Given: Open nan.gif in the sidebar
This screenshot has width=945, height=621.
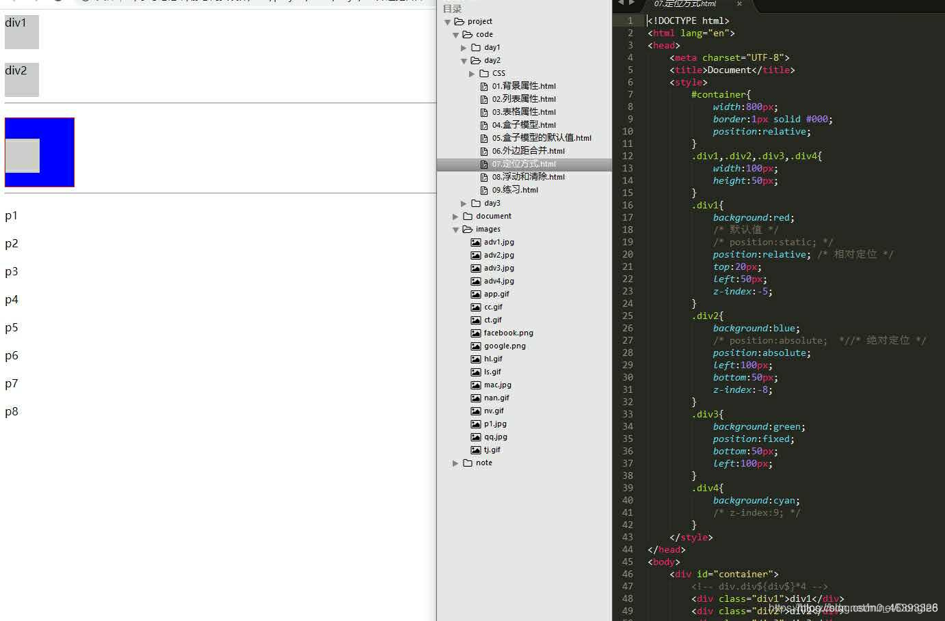Looking at the screenshot, I should (496, 398).
